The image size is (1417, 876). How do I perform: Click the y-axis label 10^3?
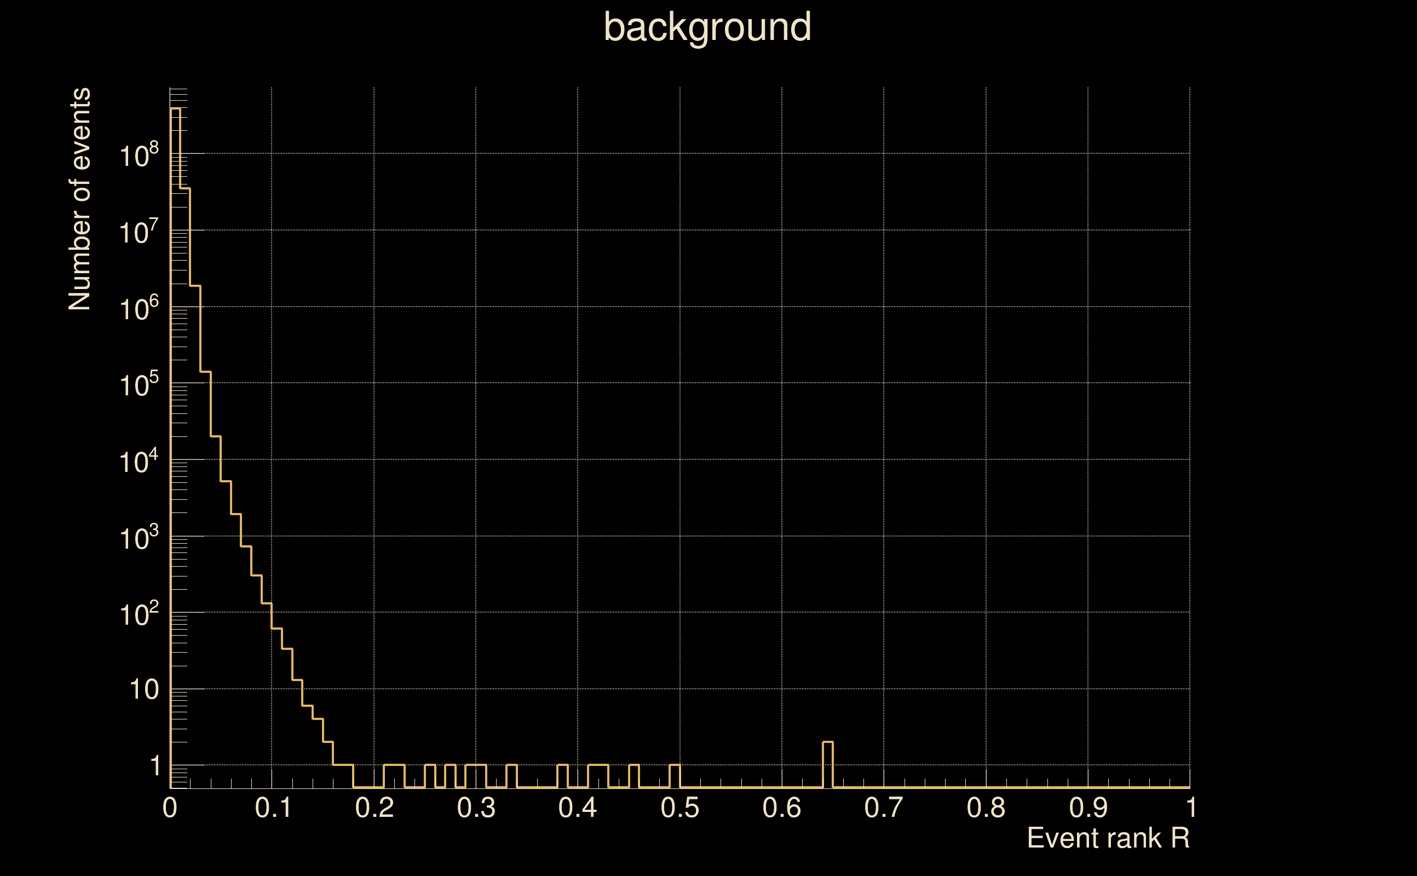(139, 539)
